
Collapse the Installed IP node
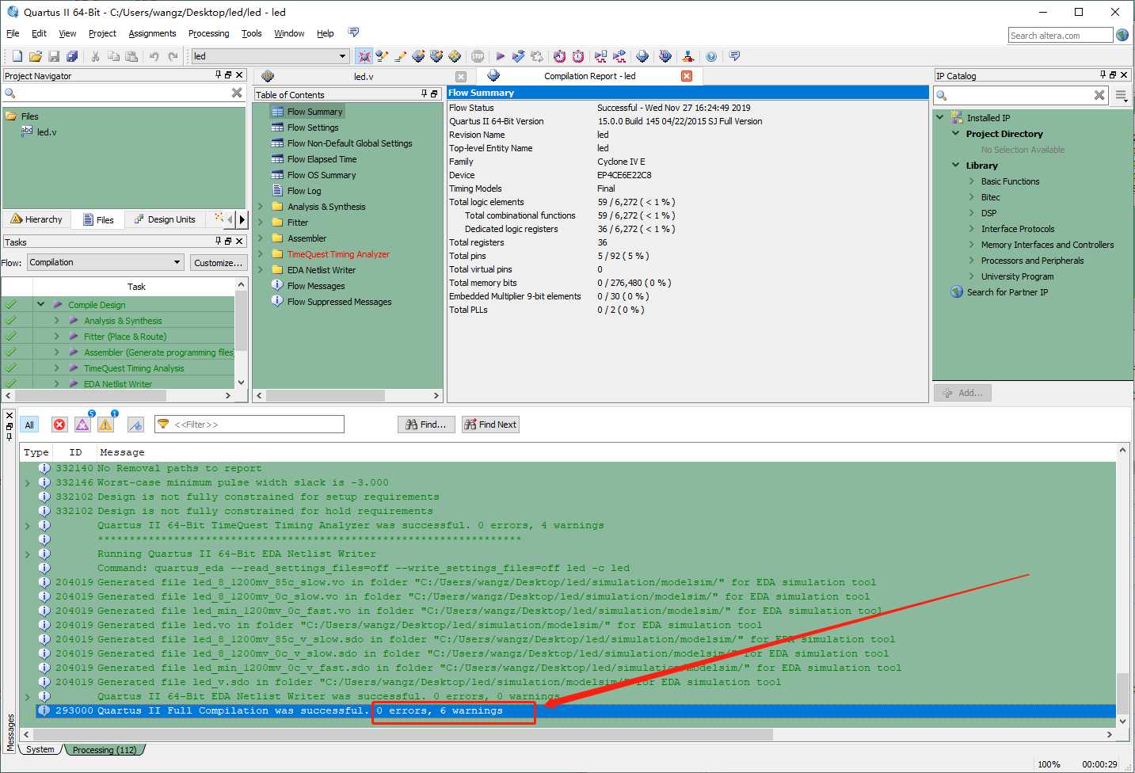pyautogui.click(x=940, y=117)
